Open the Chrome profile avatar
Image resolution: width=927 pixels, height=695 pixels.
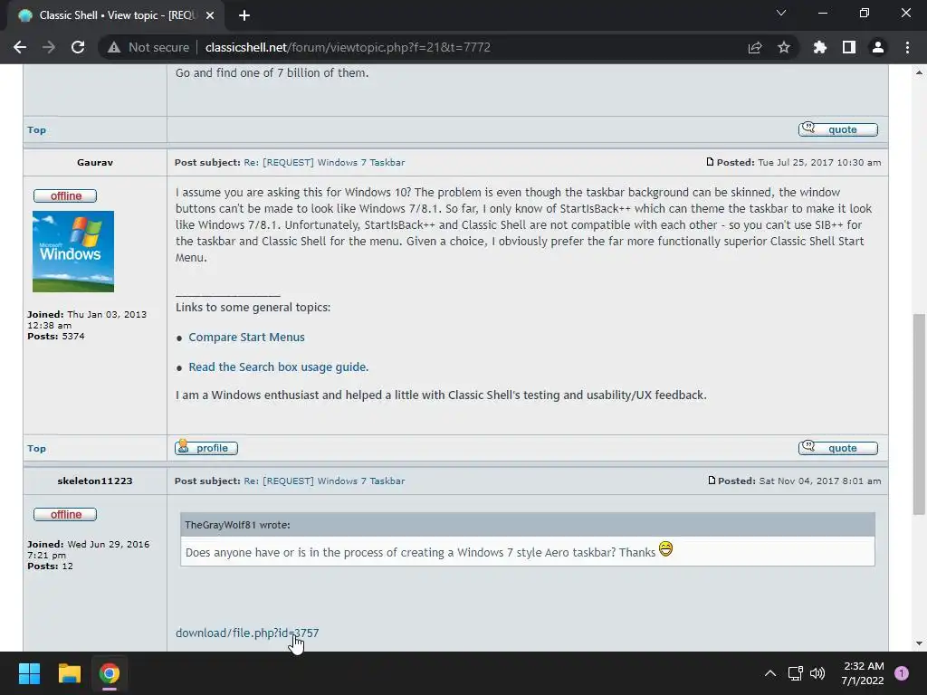(x=878, y=47)
